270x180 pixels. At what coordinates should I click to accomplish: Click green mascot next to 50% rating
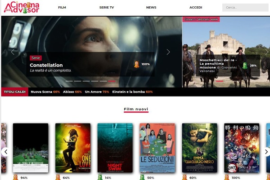(x=142, y=177)
